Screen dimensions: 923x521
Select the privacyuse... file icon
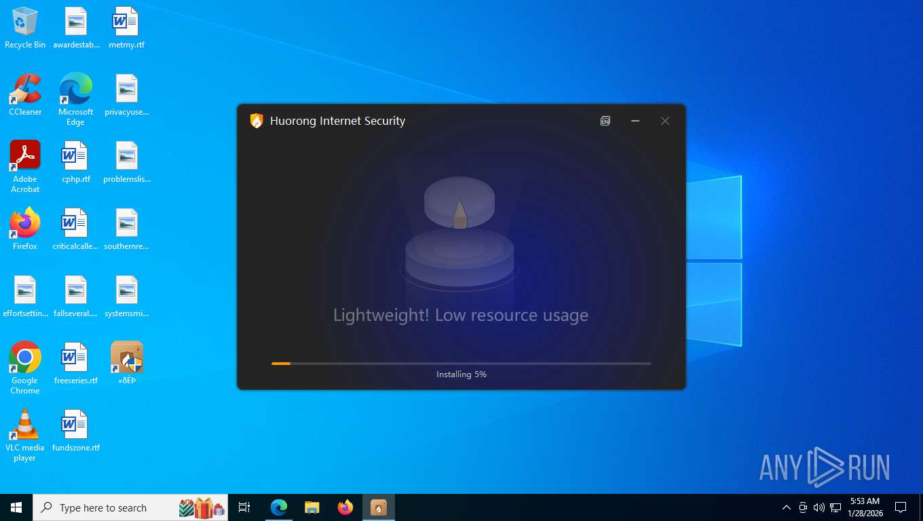point(127,95)
